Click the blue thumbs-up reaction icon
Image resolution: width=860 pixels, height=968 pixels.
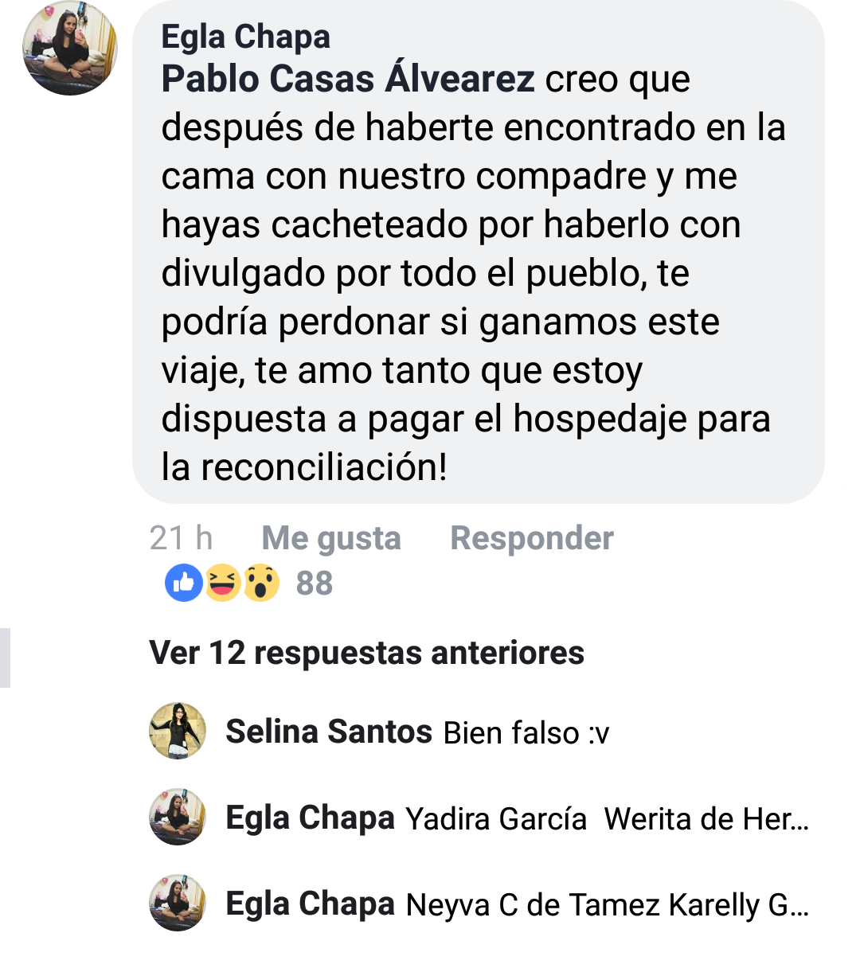(184, 583)
